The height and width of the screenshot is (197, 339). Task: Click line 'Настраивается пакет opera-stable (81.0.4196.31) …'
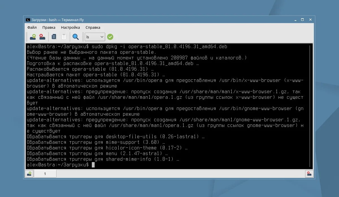(x=96, y=75)
